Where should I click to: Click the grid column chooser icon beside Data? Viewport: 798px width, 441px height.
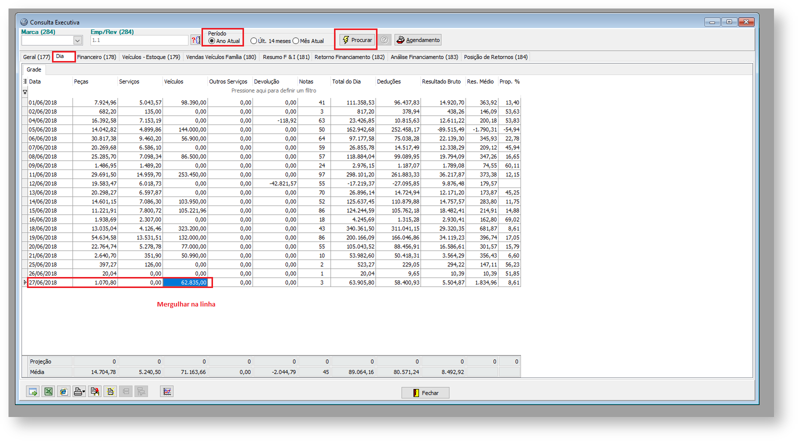coord(25,81)
